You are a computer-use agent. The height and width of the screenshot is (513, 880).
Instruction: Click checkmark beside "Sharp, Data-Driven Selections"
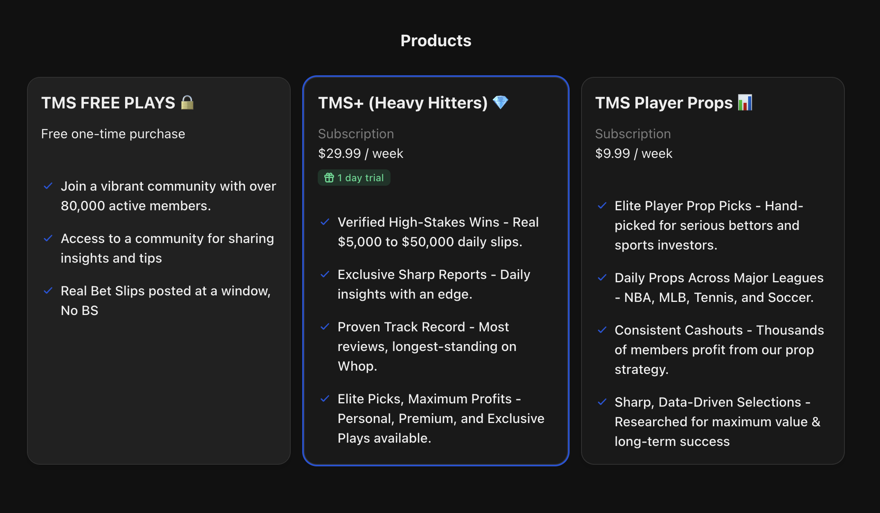pos(602,402)
